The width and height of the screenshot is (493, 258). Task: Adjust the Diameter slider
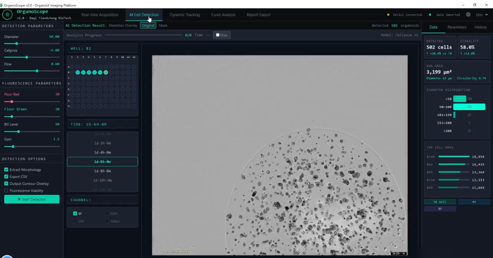[32, 44]
